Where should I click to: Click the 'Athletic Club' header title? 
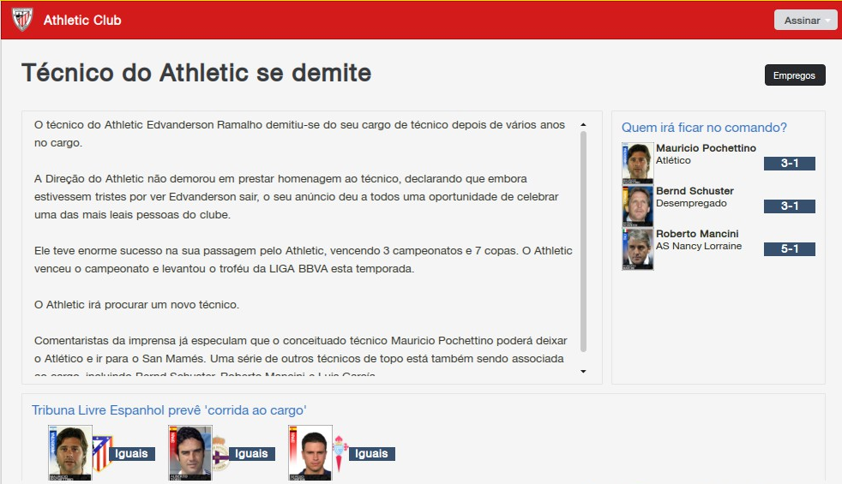click(82, 20)
